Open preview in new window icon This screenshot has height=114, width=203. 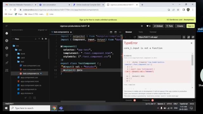pyautogui.click(x=193, y=37)
